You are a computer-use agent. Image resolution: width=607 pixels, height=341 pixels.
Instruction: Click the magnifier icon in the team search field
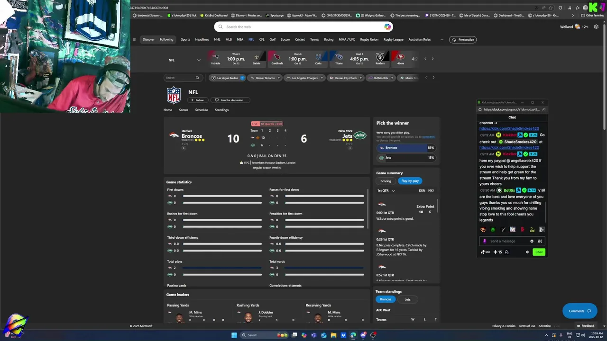click(197, 78)
